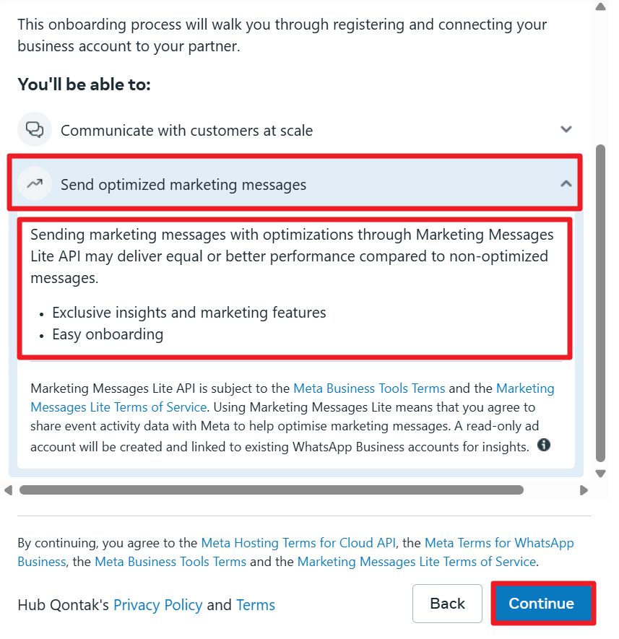Click the vertical scrollbar's up arrow
The image size is (619, 639).
coord(600,7)
